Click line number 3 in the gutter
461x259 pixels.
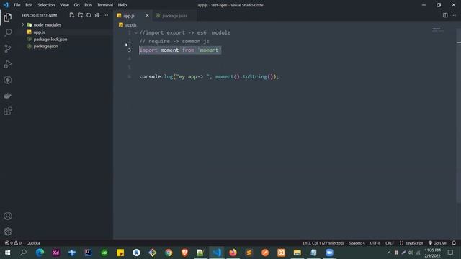click(x=130, y=50)
